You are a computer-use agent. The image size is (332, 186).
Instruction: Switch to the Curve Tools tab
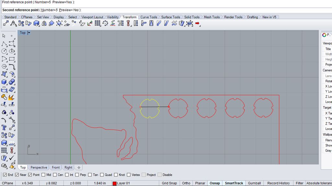click(x=148, y=17)
